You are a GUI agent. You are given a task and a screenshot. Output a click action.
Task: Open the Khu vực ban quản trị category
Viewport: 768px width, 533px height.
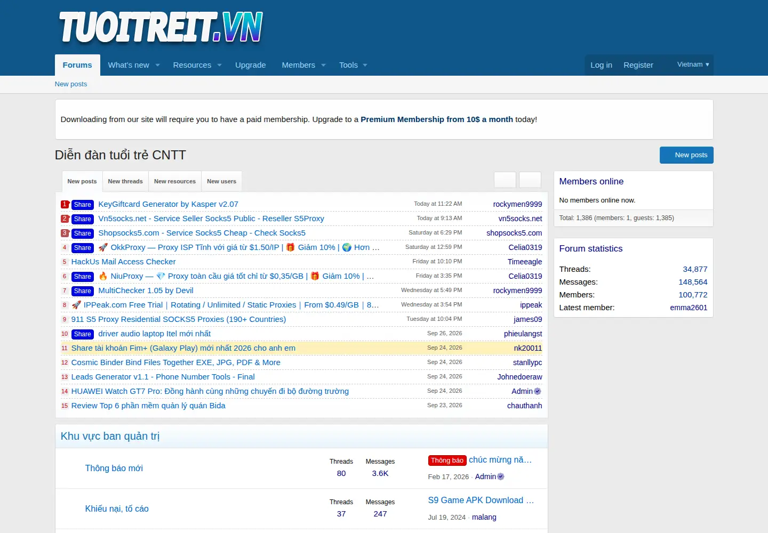point(110,436)
